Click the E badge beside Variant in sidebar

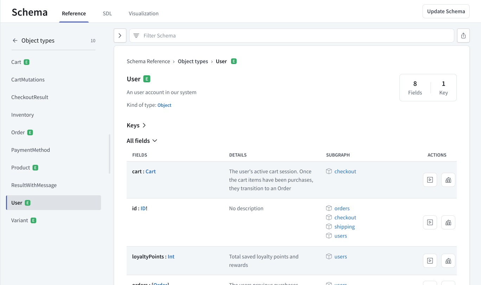33,220
